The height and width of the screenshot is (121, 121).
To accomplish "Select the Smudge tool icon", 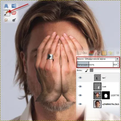I will 6,20.
